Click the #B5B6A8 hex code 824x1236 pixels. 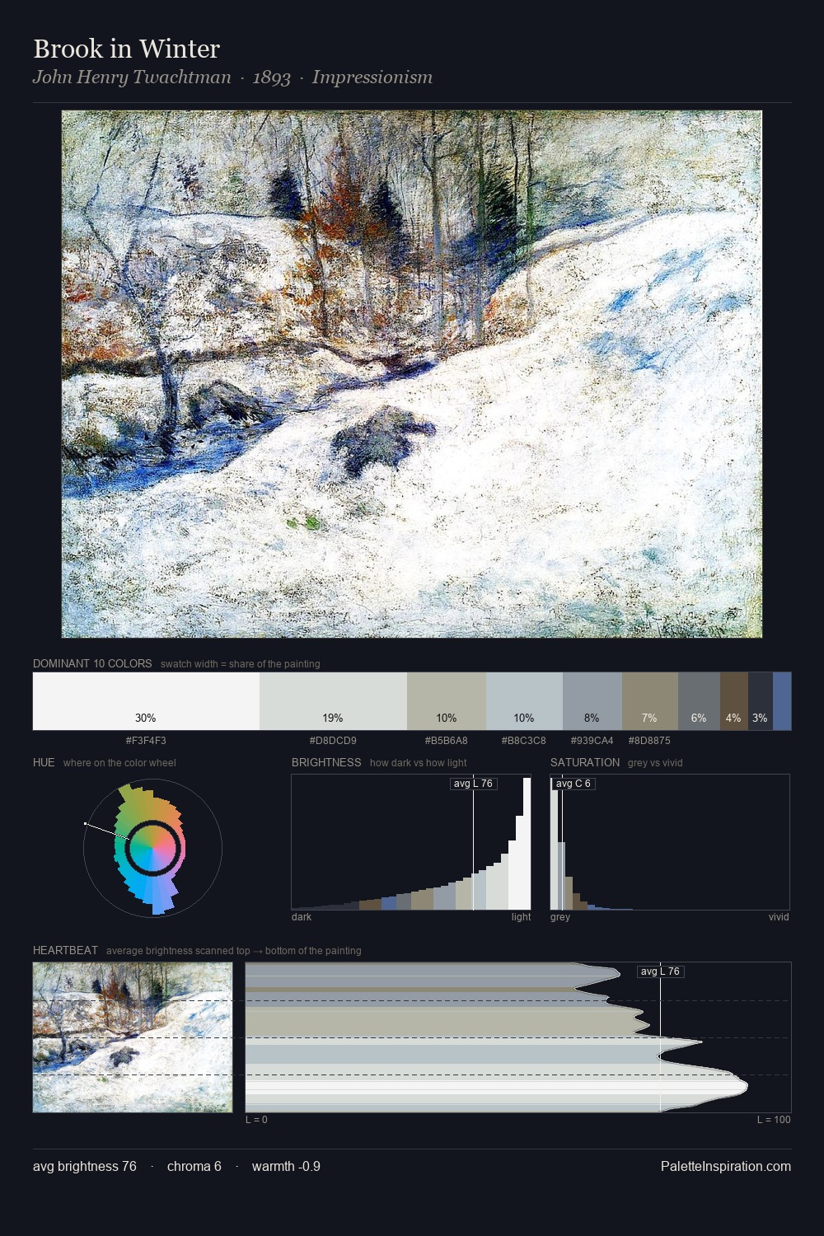click(447, 741)
